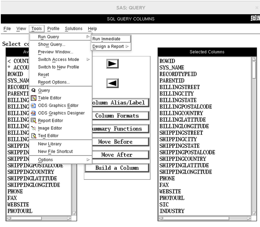
Task: Select RECORDTYPEID in Selected Columns list
Action: 178,74
